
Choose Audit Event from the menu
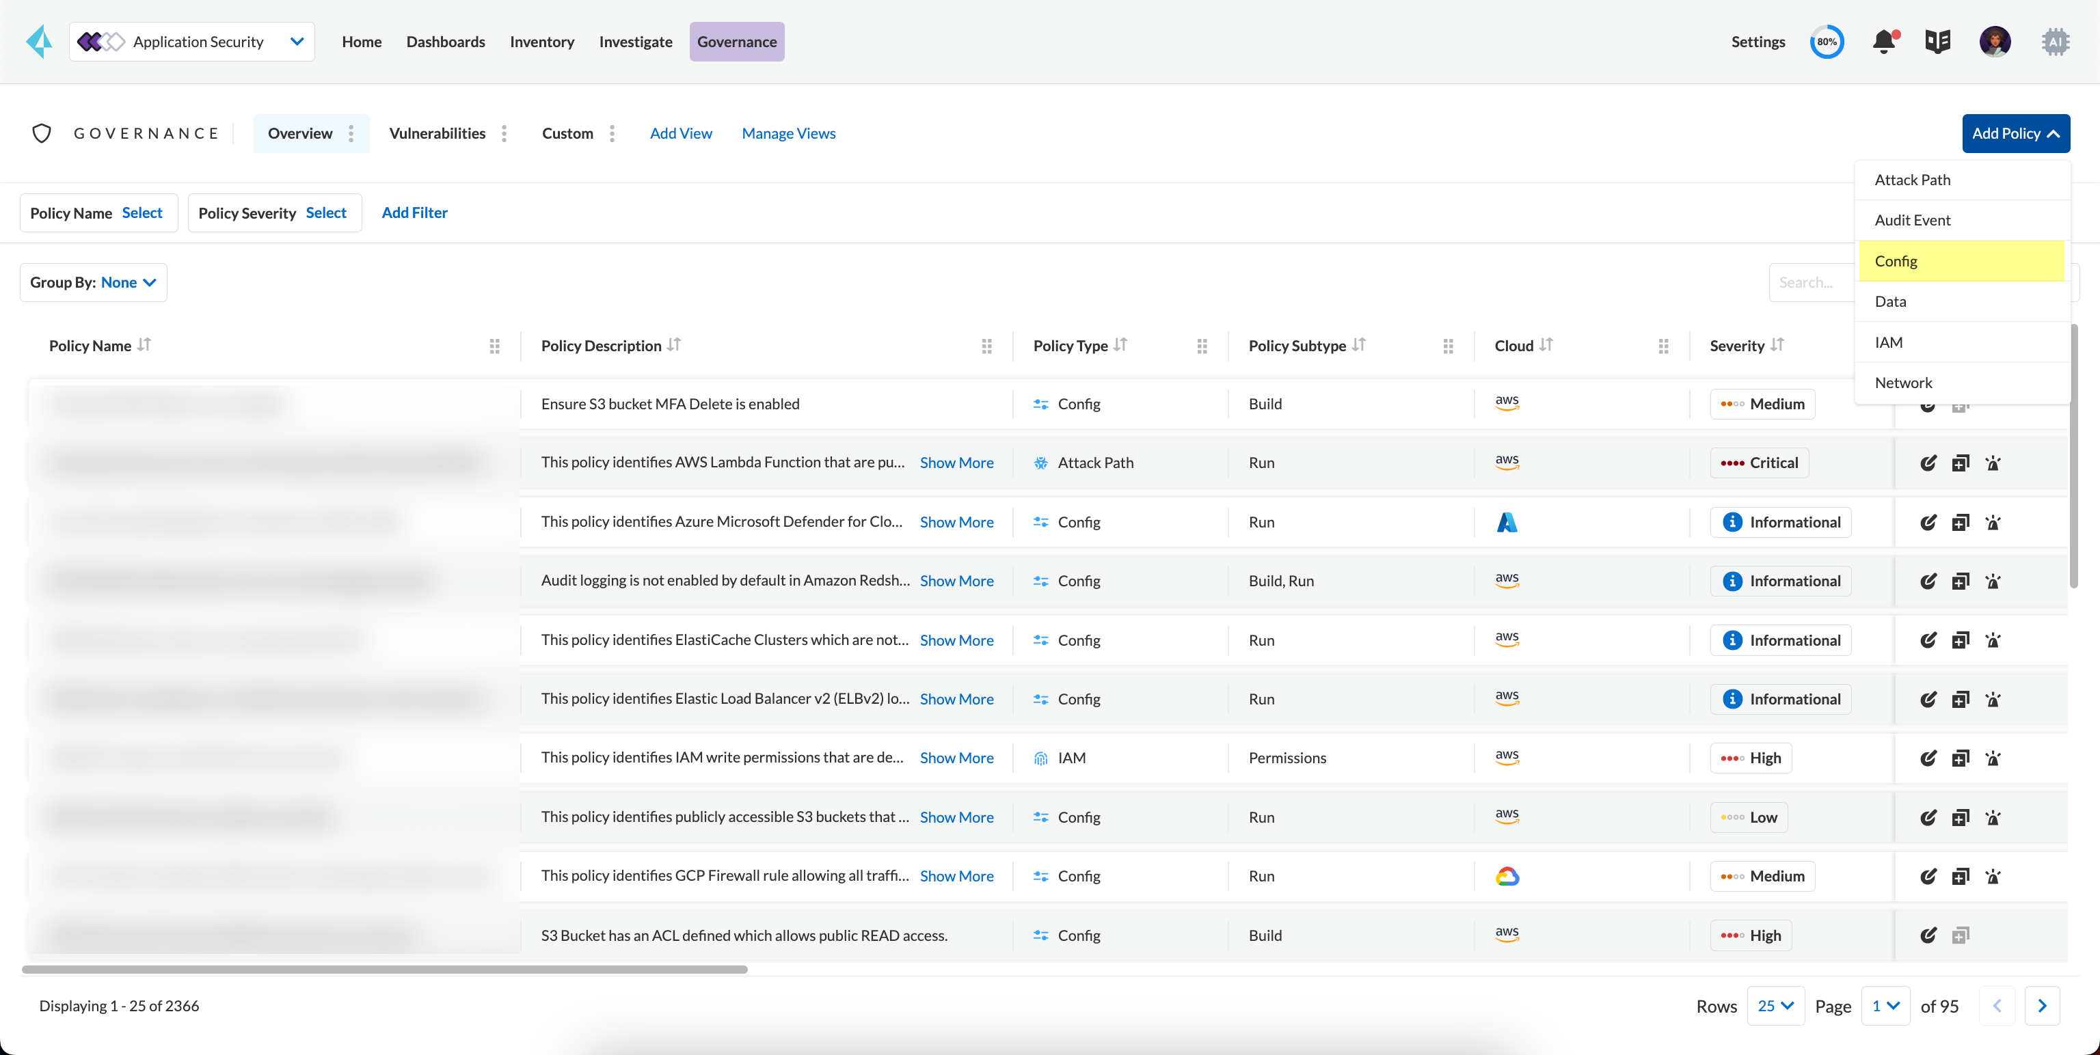(1961, 220)
